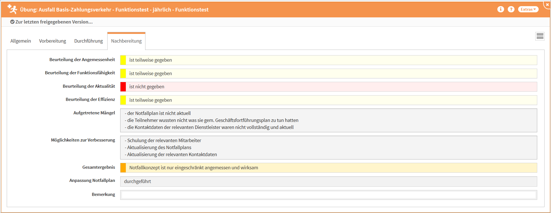Click the red Aktualität color indicator

tap(123, 87)
